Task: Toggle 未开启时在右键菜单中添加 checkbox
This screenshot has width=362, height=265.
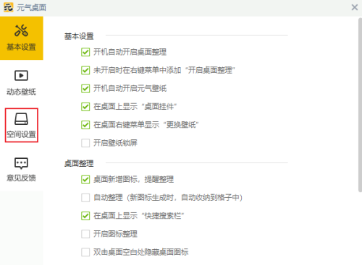Action: [x=85, y=70]
